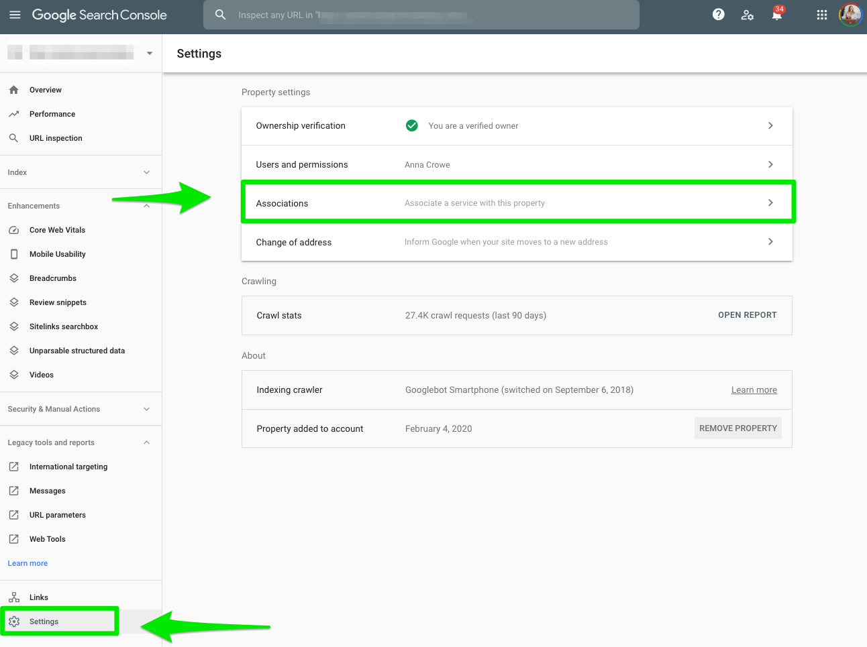Click the Google Search Console logo

pos(99,15)
